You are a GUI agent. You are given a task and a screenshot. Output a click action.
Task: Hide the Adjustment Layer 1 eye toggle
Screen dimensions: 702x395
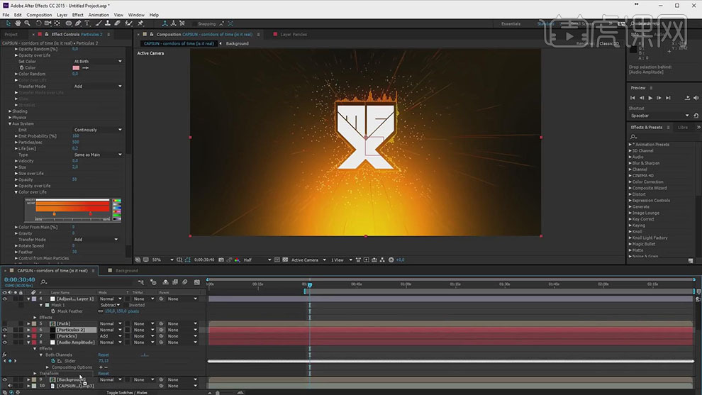[x=5, y=299]
